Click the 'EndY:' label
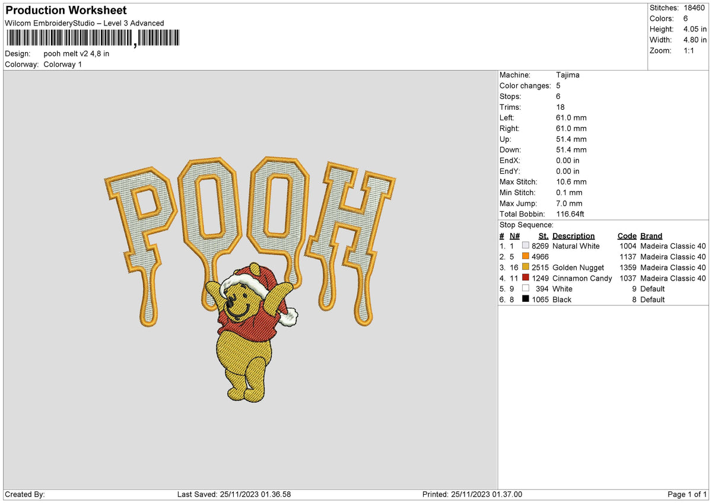This screenshot has height=503, width=712. pos(510,171)
